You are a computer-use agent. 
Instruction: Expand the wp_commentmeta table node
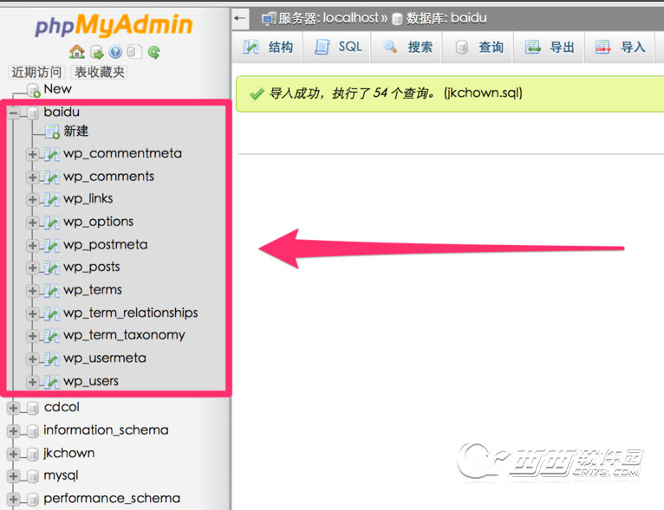[32, 154]
